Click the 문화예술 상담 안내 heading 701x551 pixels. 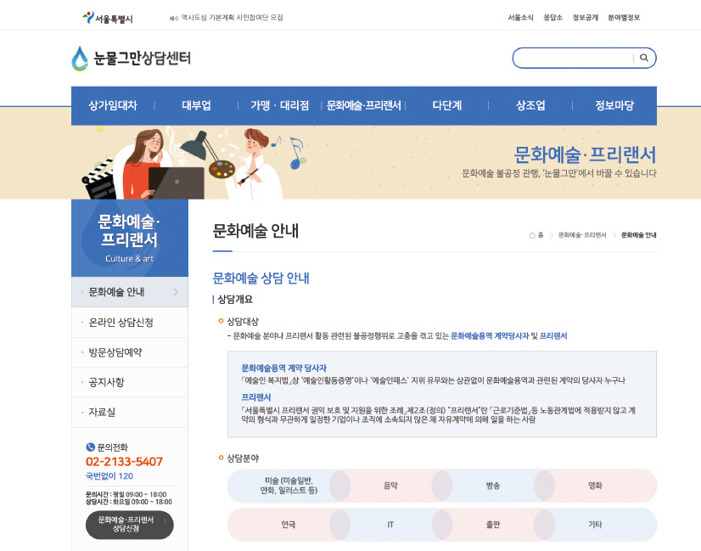tap(261, 278)
